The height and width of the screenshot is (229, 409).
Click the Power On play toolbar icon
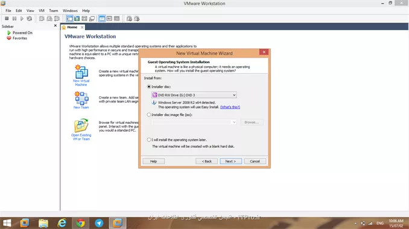click(22, 19)
